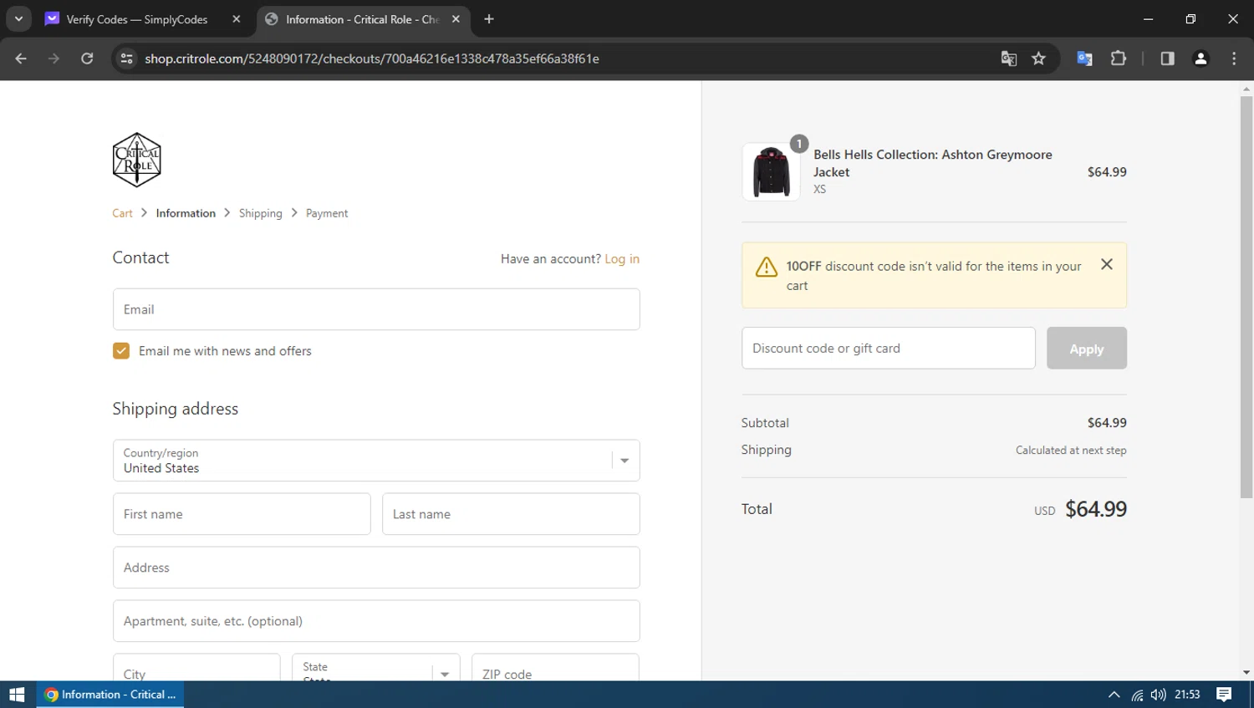
Task: Click the Log in link
Action: point(621,259)
